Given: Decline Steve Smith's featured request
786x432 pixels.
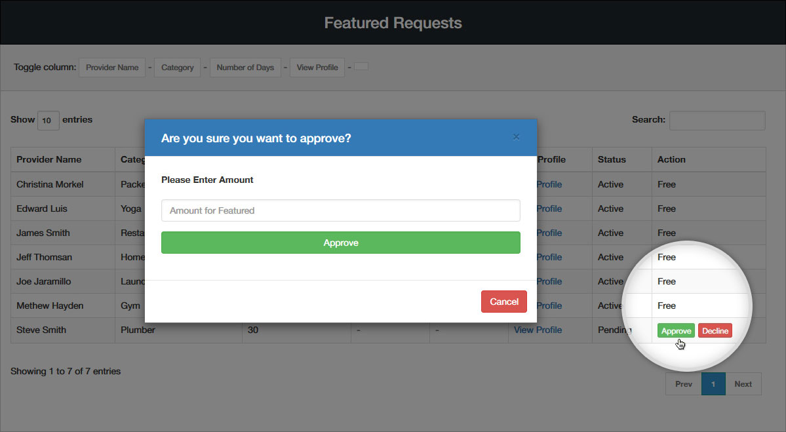Looking at the screenshot, I should coord(715,331).
